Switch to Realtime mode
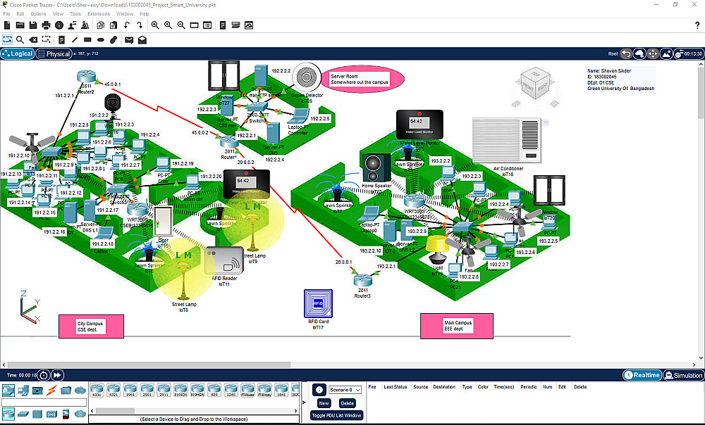Viewport: 705px width, 425px height. point(642,375)
